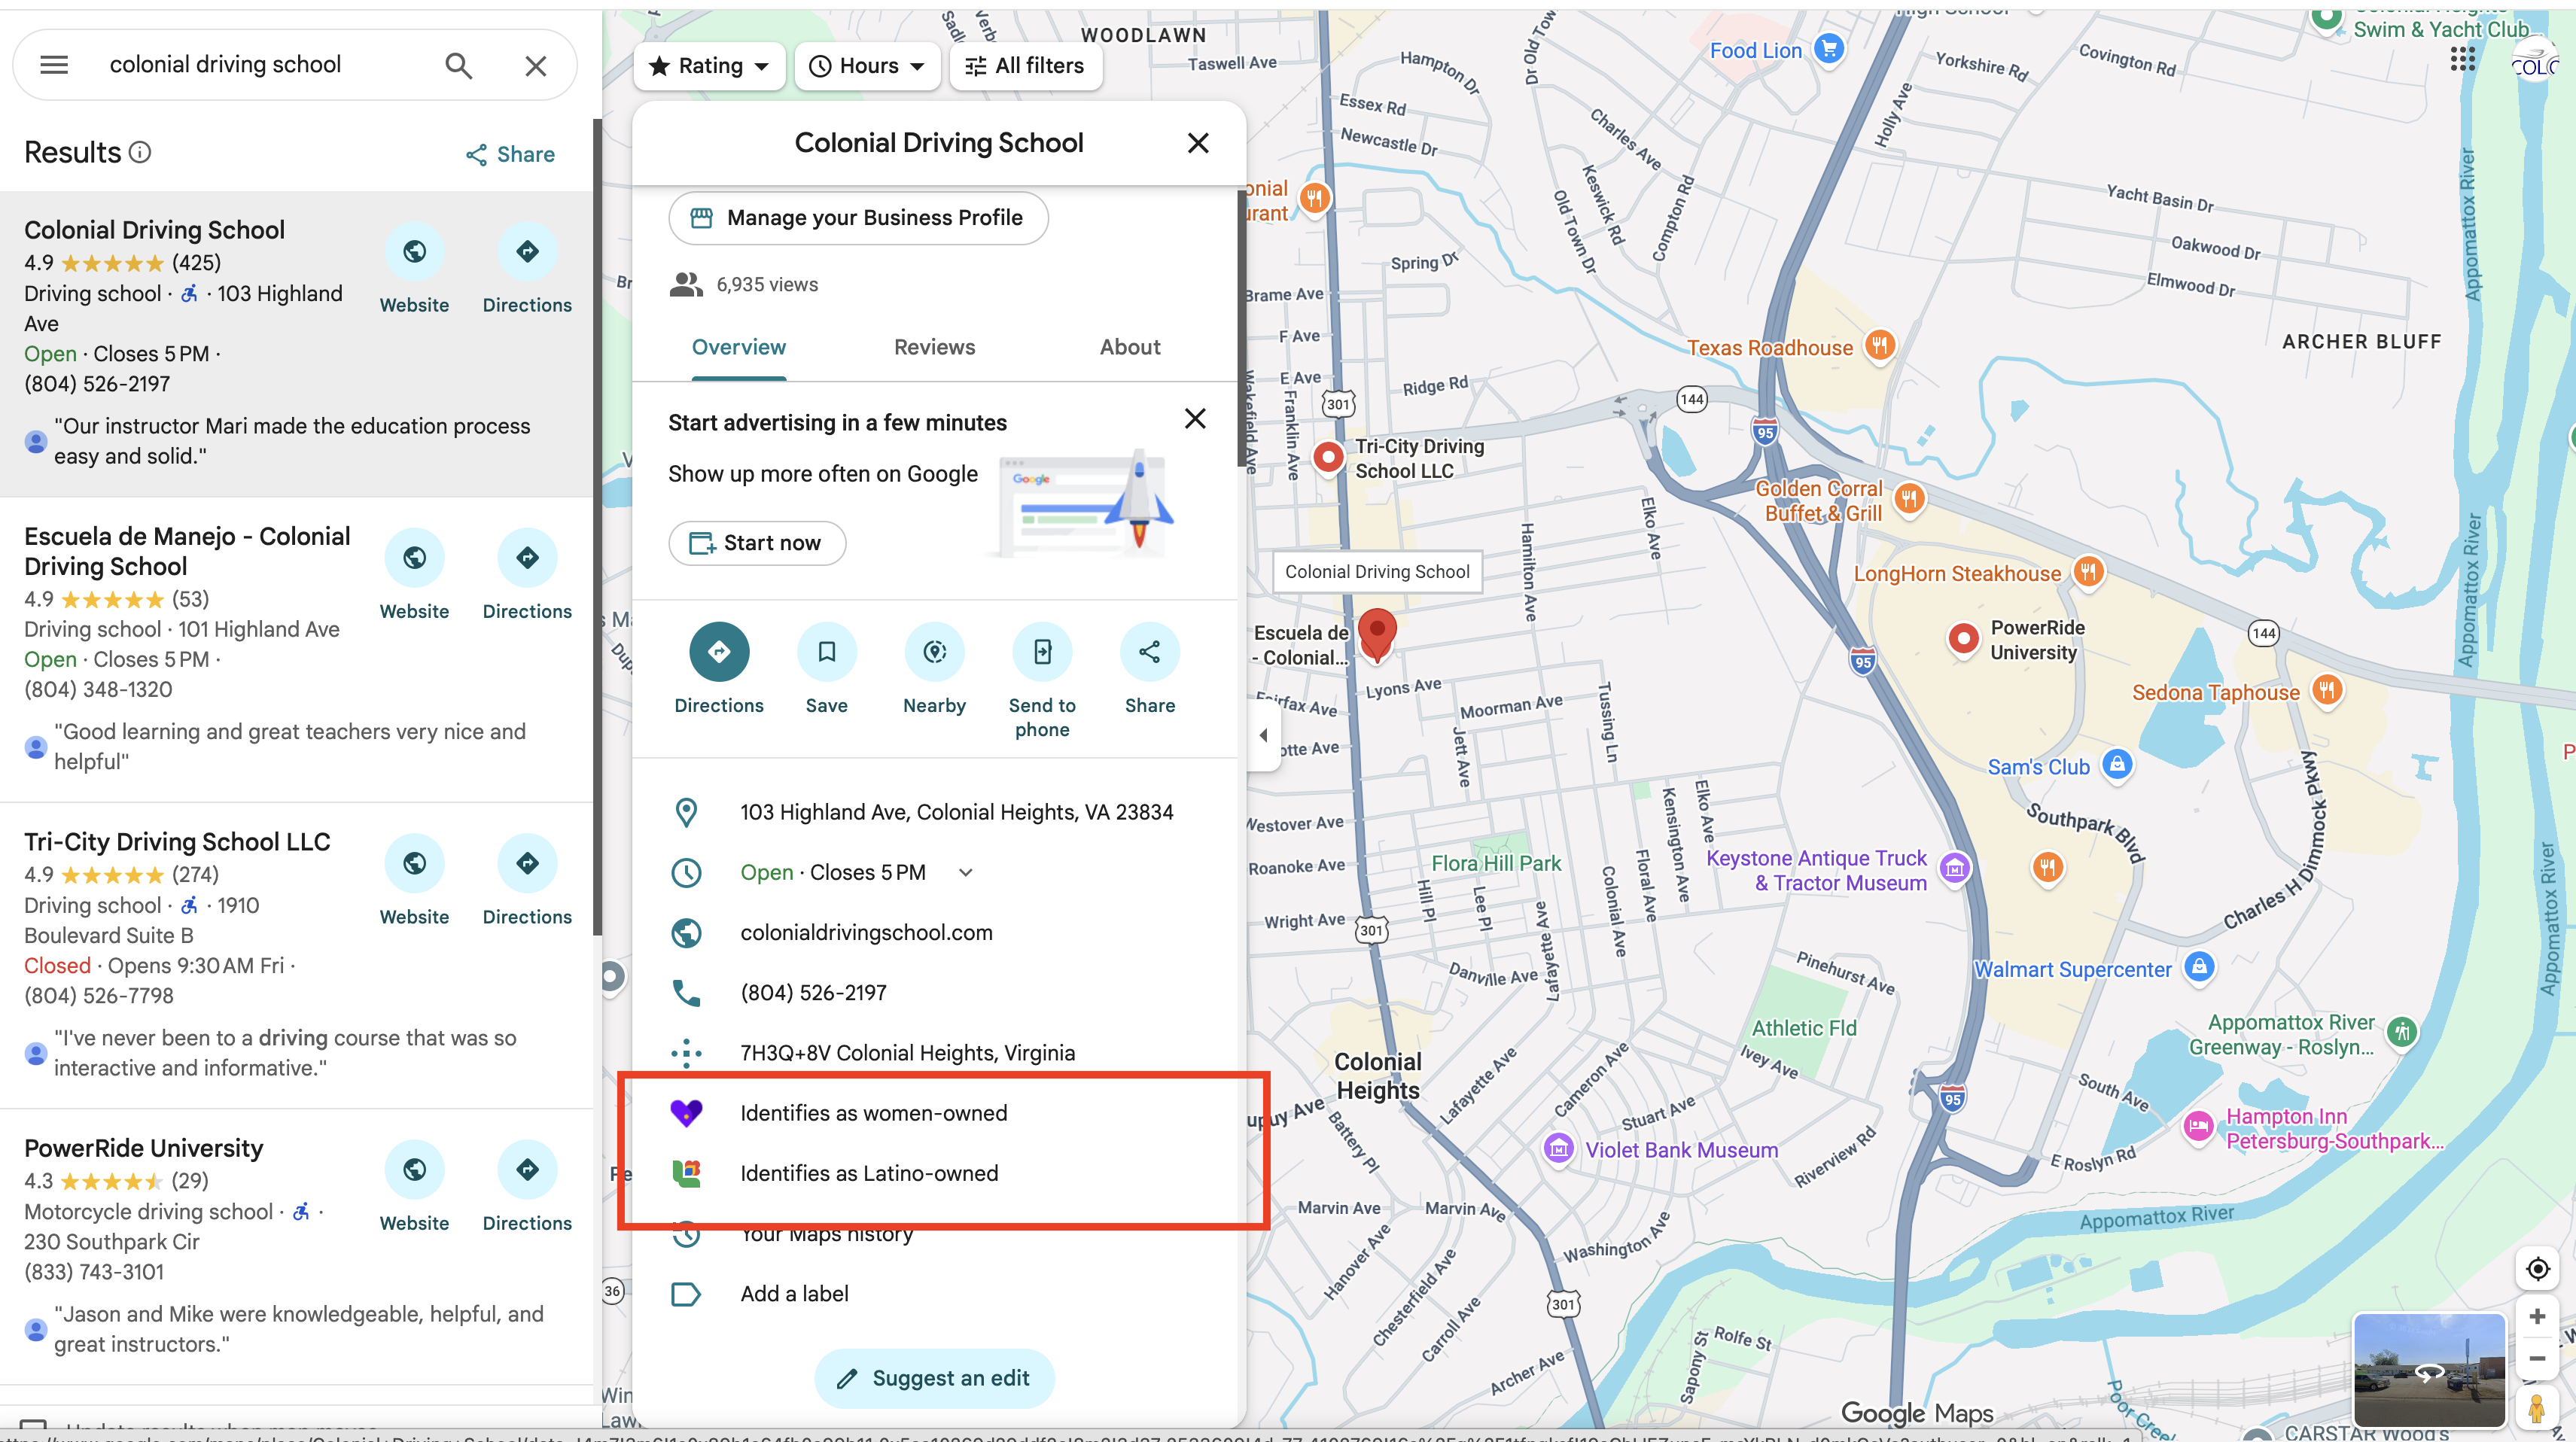The image size is (2576, 1442).
Task: Get Directions for Escuela de Manejo result
Action: (x=527, y=574)
